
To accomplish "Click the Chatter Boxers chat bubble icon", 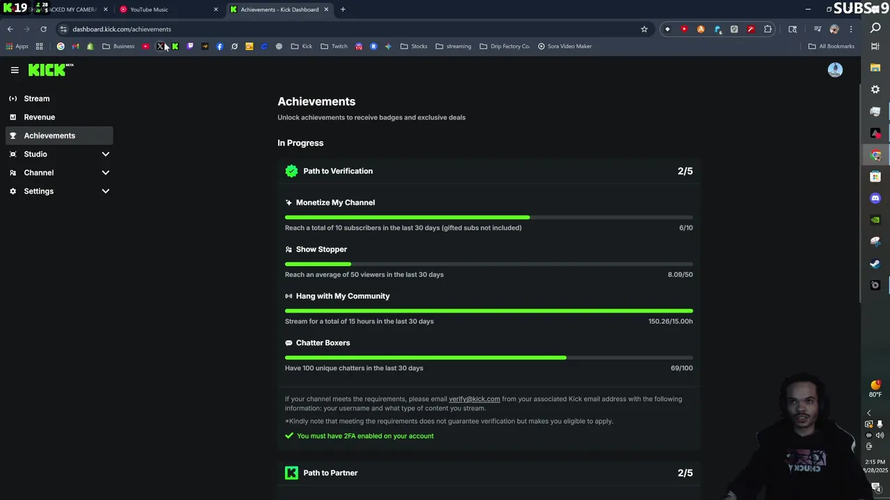I will (x=289, y=343).
